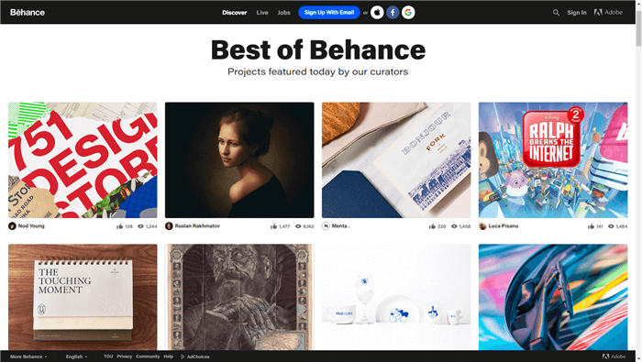Click thumbs-up icon on Menta project

432,226
